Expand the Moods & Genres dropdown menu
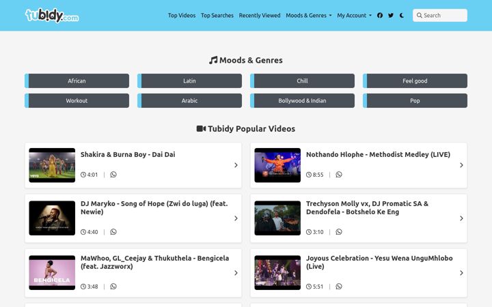492x307 pixels. 308,15
